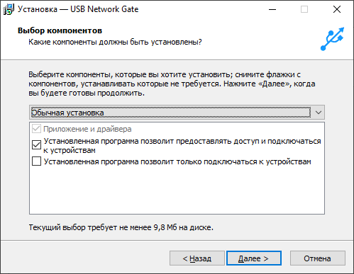Click the greyed-out maximize window button
Image resolution: width=354 pixels, height=274 pixels.
(x=304, y=9)
